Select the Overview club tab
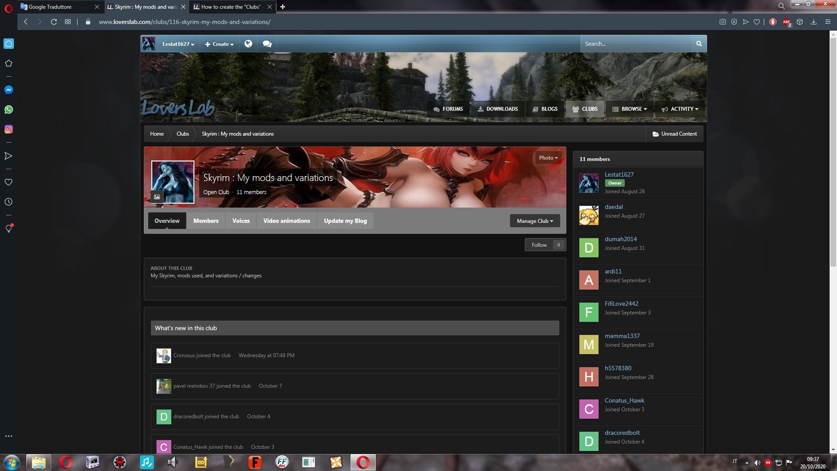 pos(167,221)
